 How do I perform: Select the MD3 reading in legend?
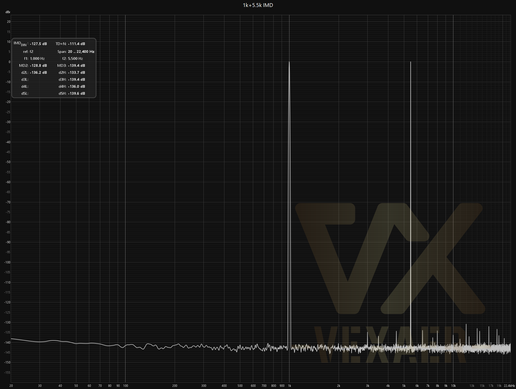click(77, 65)
